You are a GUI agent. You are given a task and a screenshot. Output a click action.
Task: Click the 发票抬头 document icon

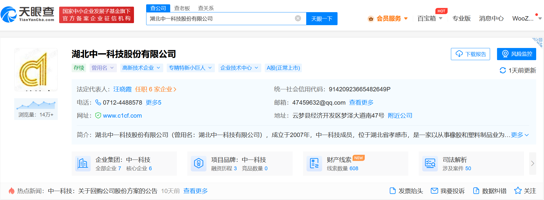(393, 191)
